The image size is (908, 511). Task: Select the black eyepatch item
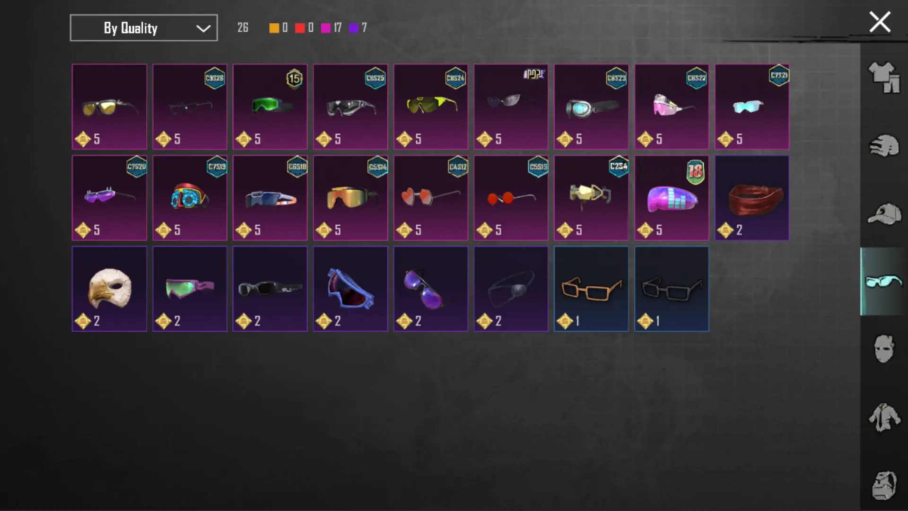click(x=511, y=289)
